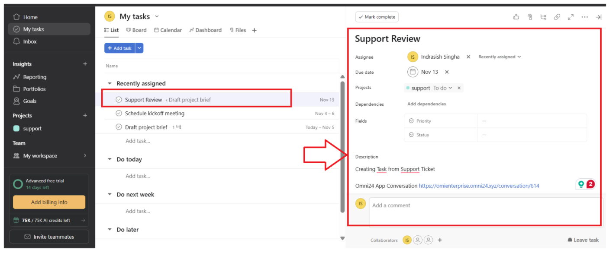Copy task link icon

pyautogui.click(x=557, y=17)
